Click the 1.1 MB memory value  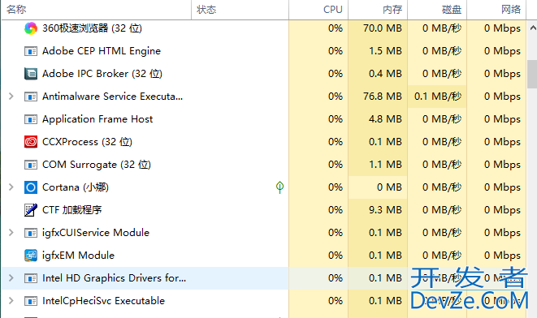pos(385,165)
